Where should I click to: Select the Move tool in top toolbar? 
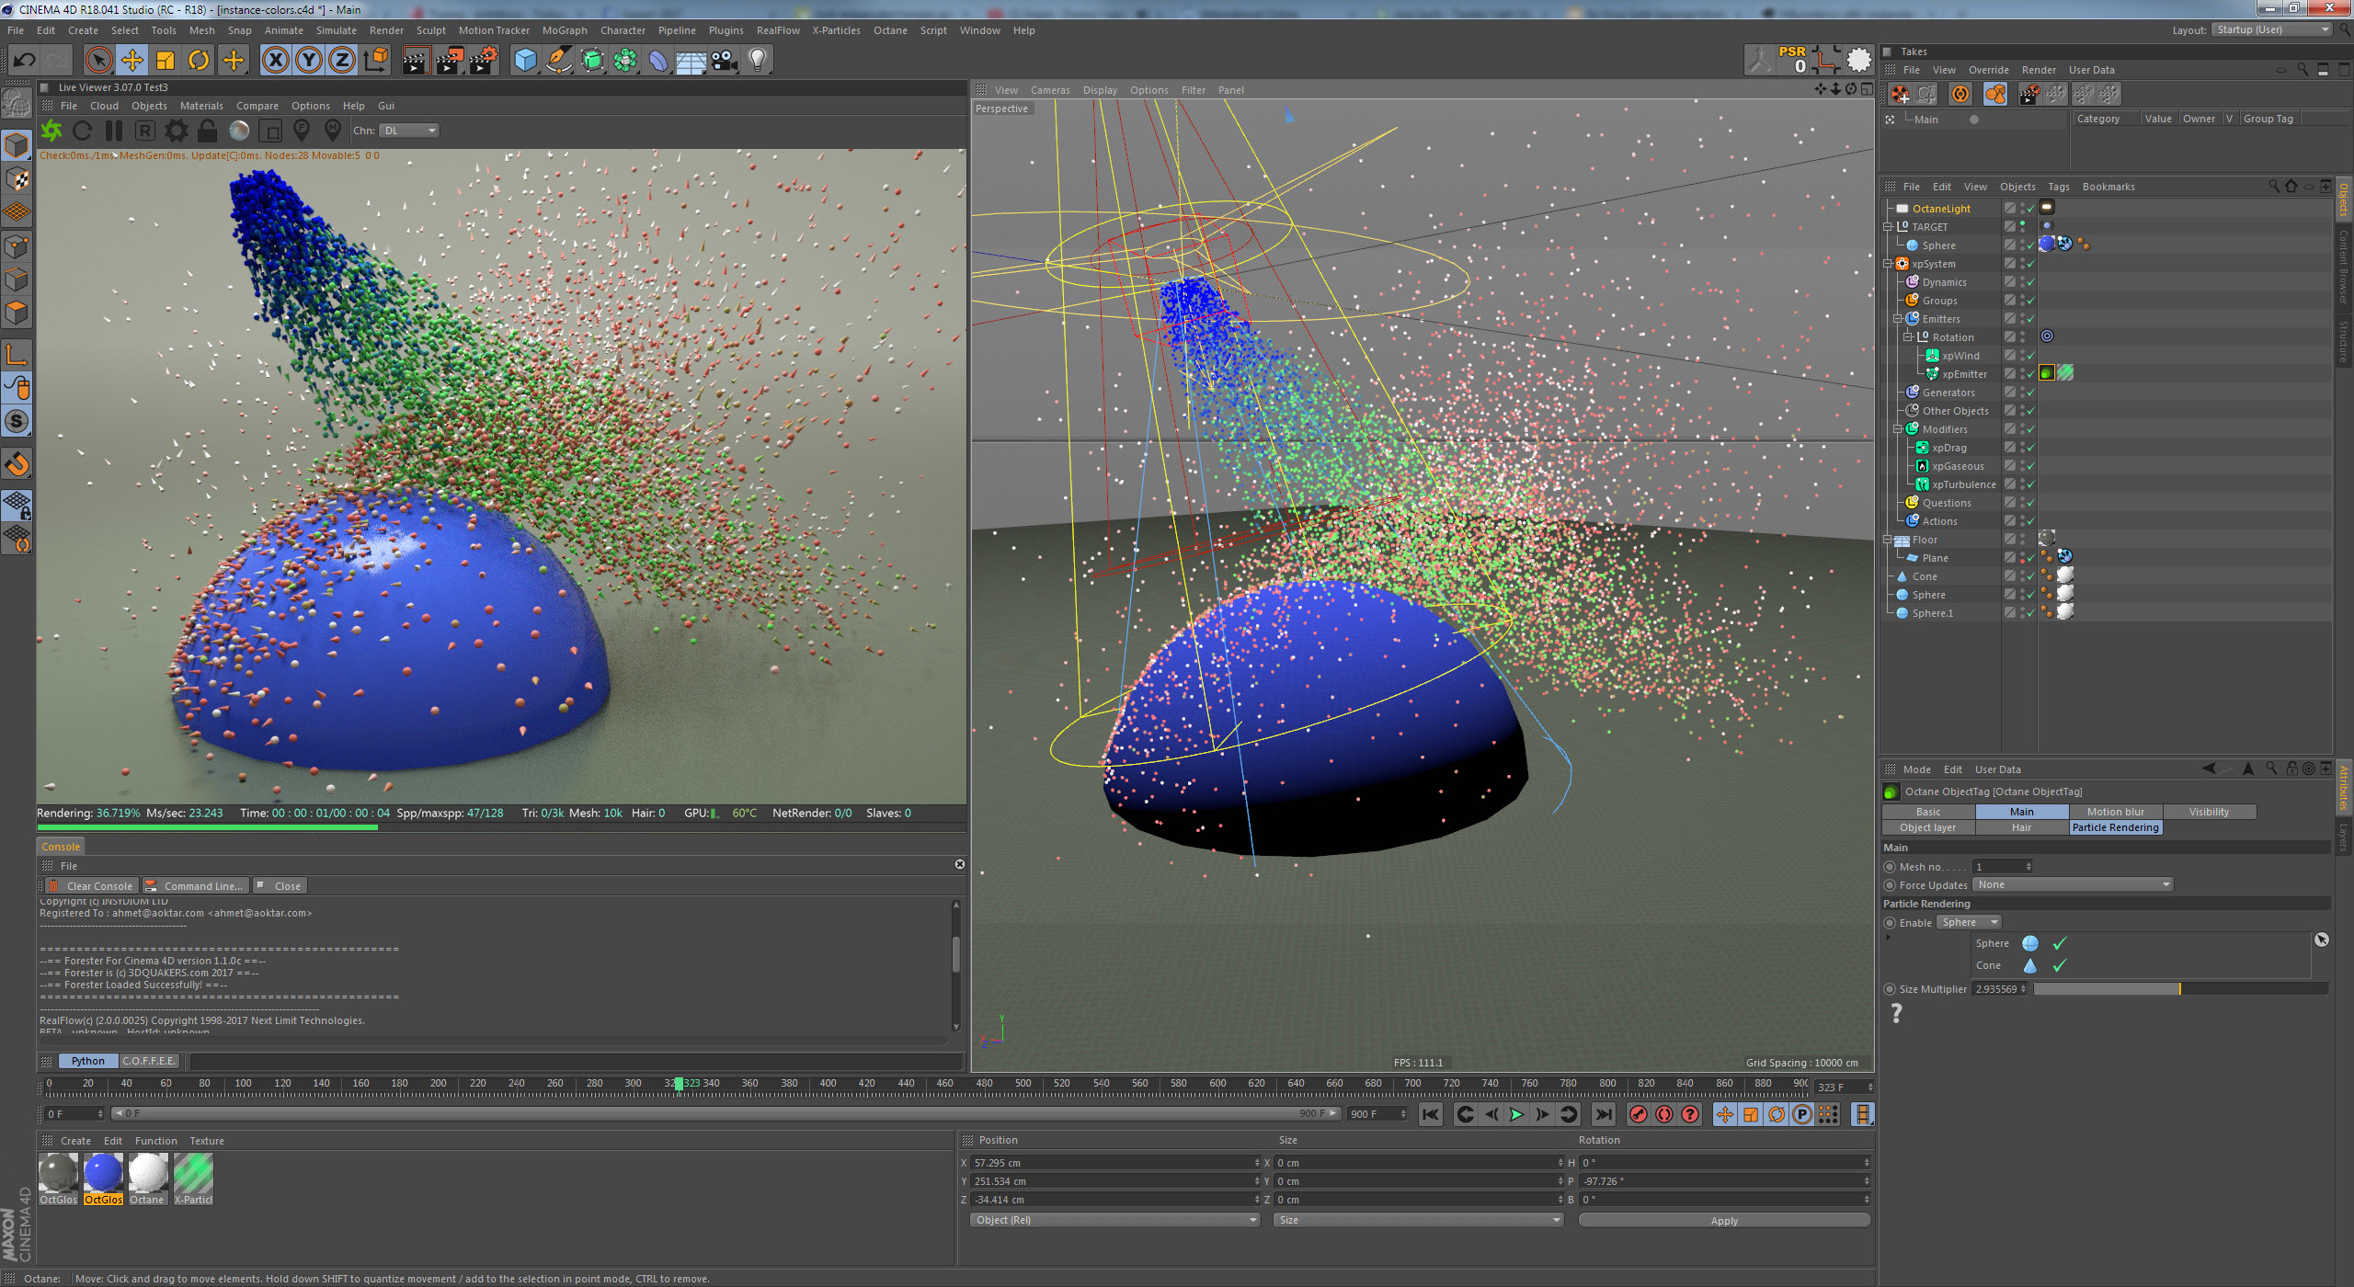click(131, 61)
